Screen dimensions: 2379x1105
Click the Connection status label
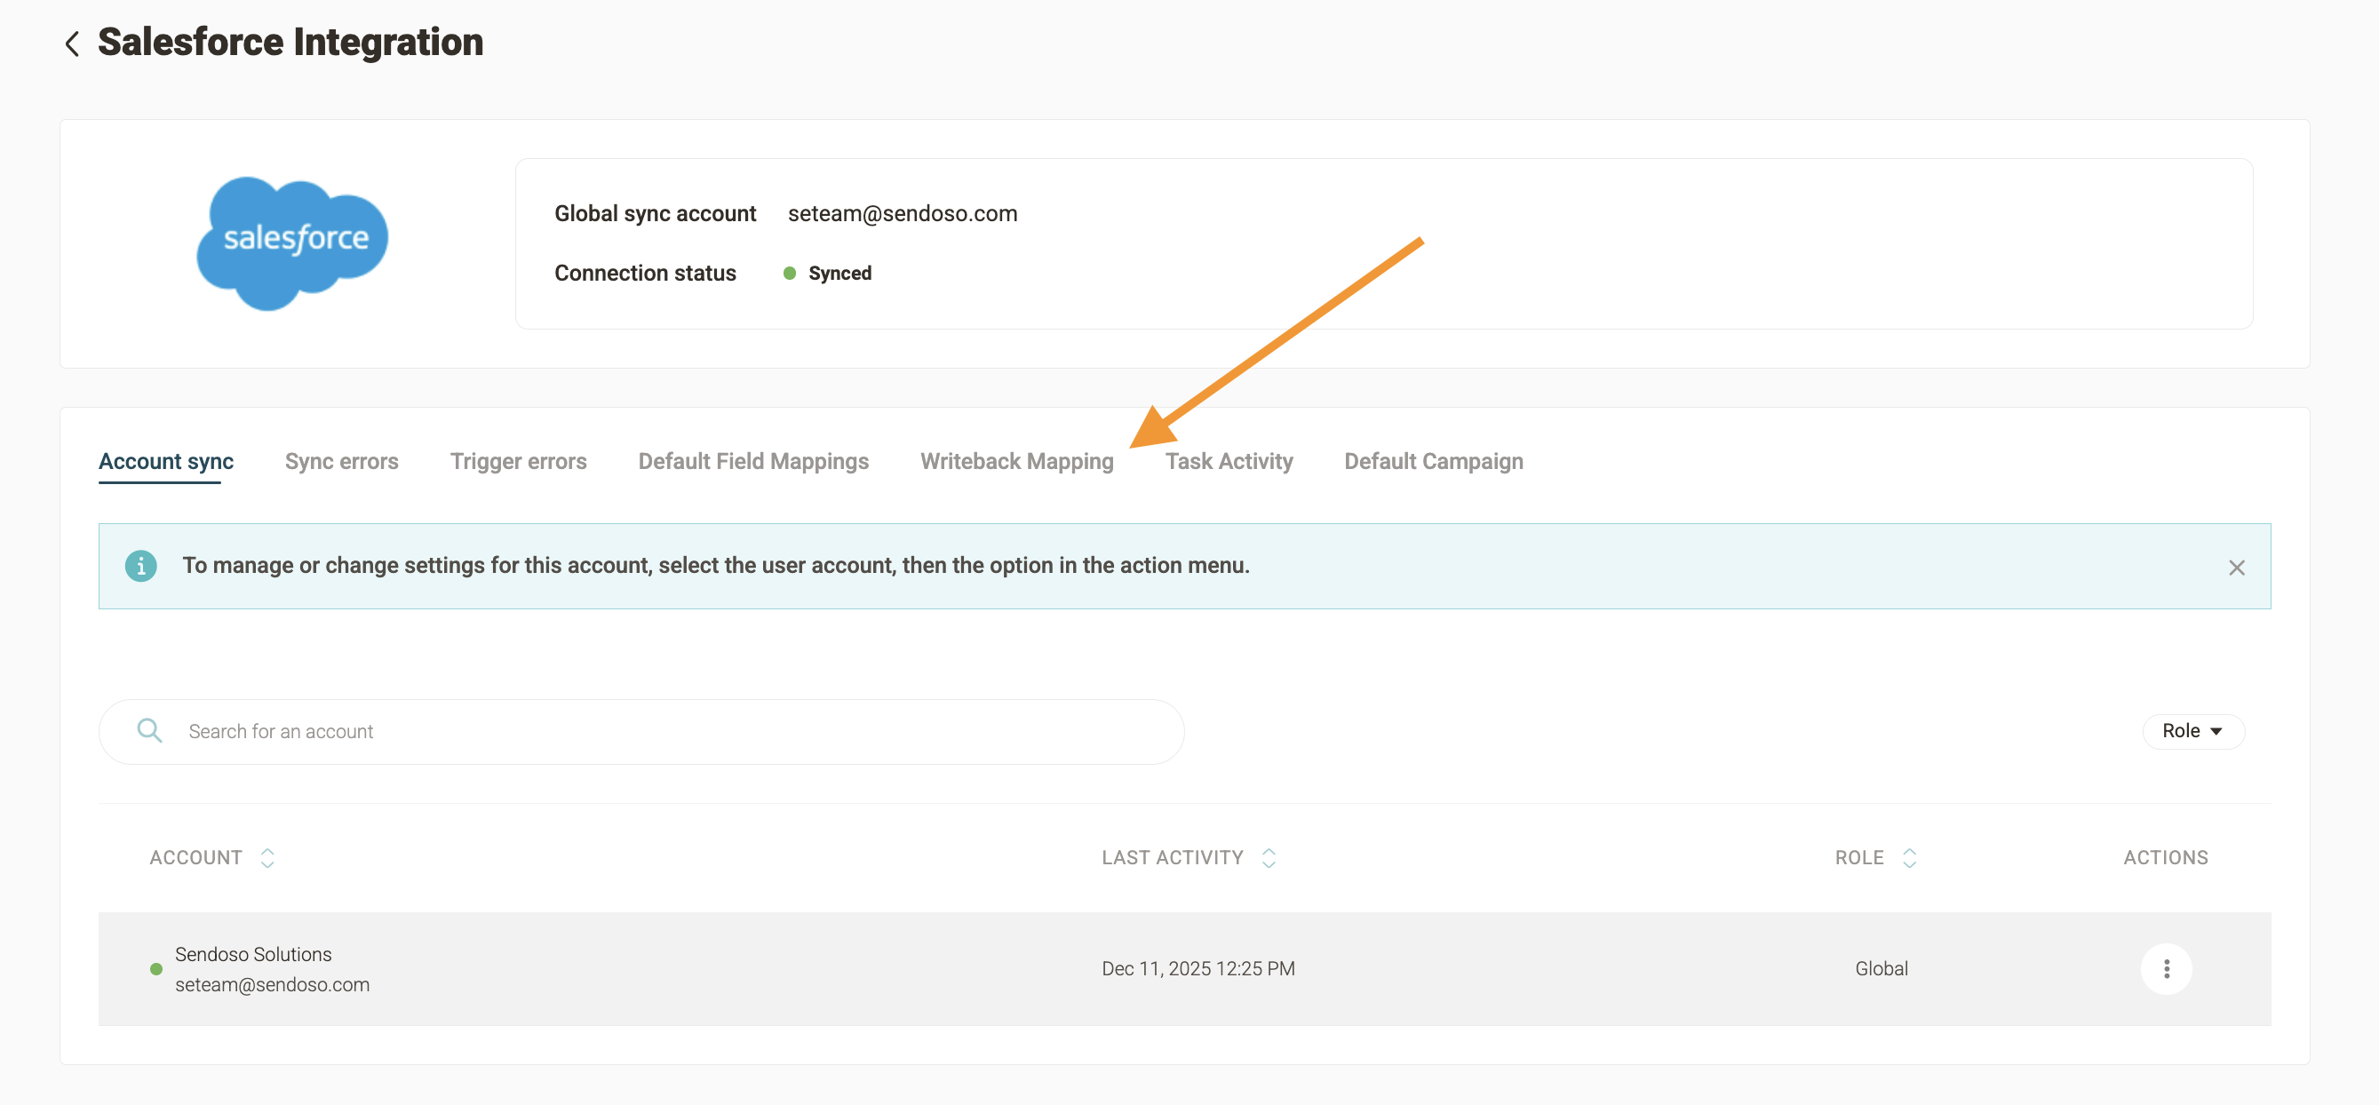[645, 274]
